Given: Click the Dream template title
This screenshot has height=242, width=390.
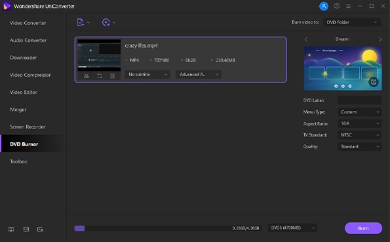Looking at the screenshot, I should 342,39.
